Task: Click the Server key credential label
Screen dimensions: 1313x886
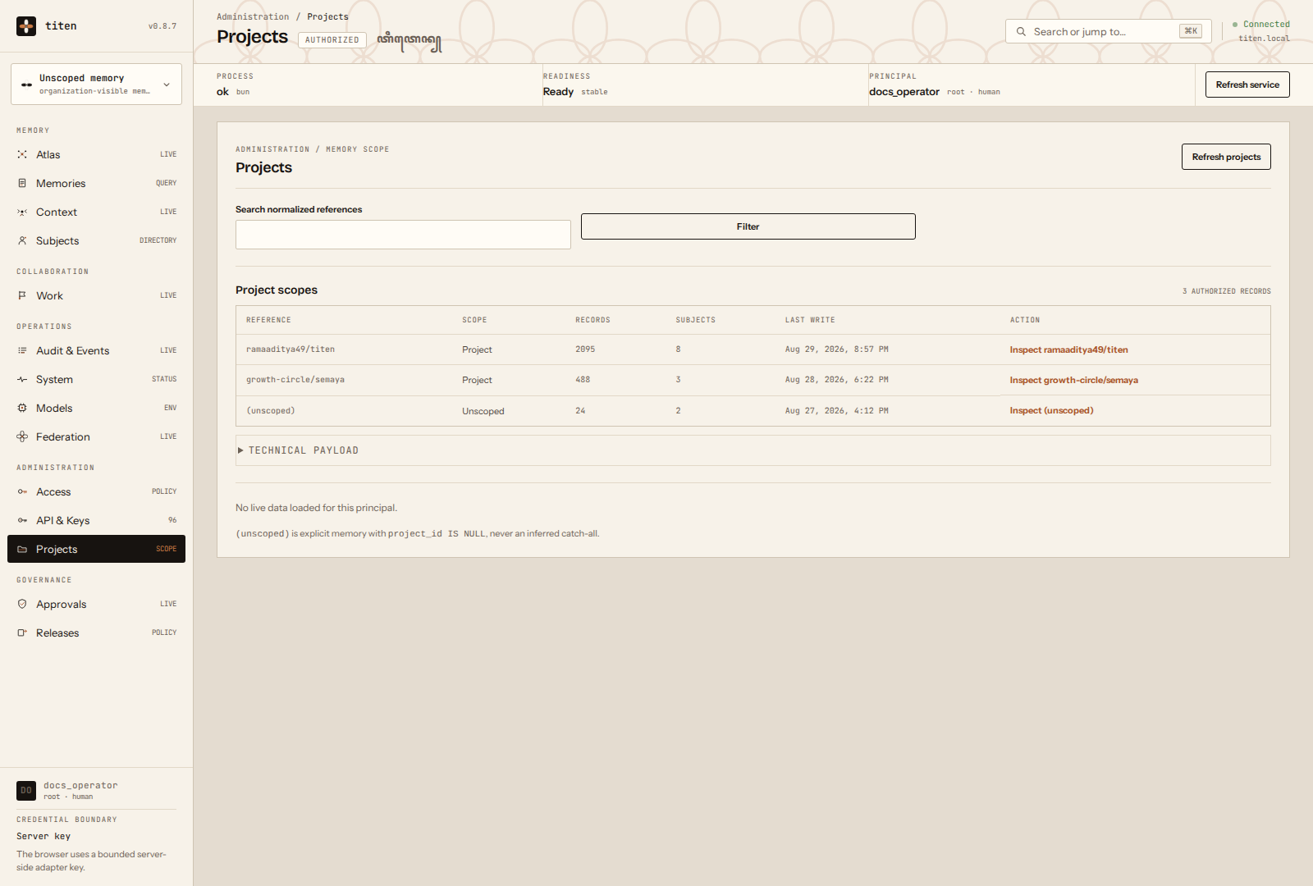Action: tap(43, 836)
